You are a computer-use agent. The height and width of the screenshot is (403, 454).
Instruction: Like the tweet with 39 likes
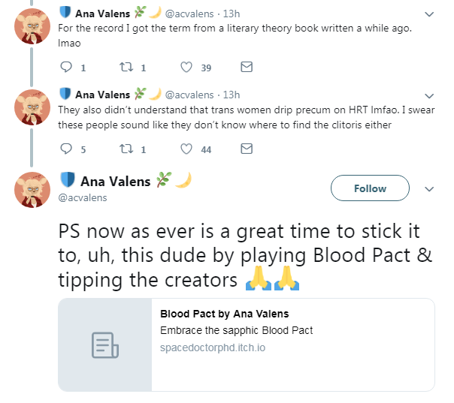186,67
